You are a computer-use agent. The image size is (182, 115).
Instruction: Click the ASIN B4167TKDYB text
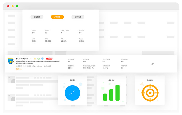coord(22,59)
